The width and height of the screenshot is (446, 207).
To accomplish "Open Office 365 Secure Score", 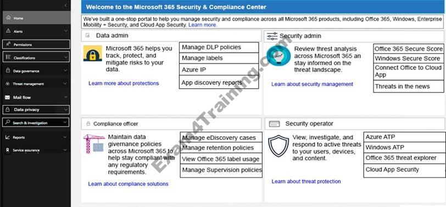I will 409,49.
